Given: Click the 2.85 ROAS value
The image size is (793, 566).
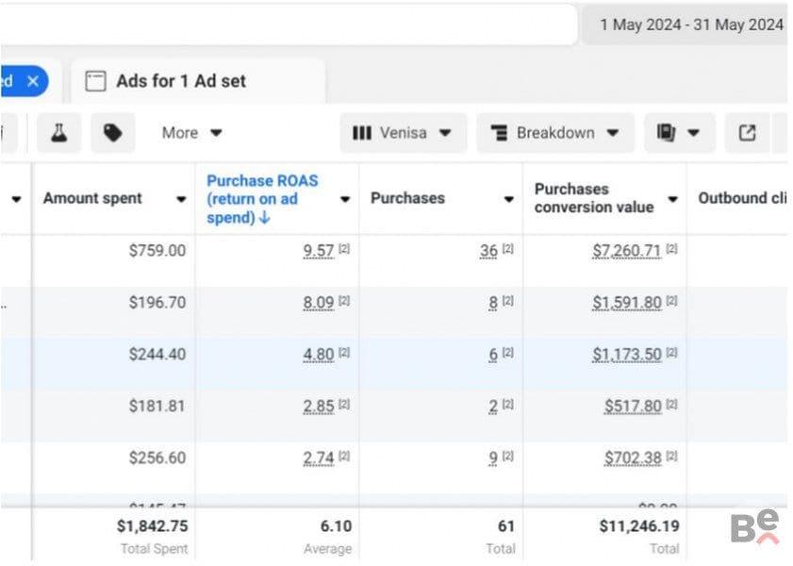Looking at the screenshot, I should tap(319, 407).
